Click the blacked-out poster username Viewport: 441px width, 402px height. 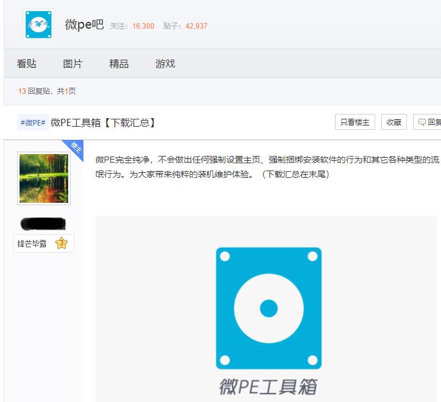(x=43, y=224)
